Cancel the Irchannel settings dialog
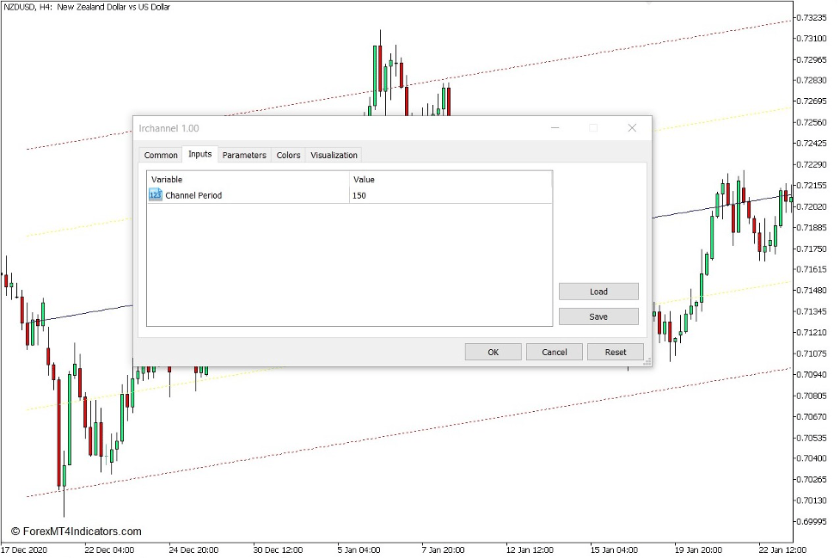The image size is (840, 559). coord(554,351)
